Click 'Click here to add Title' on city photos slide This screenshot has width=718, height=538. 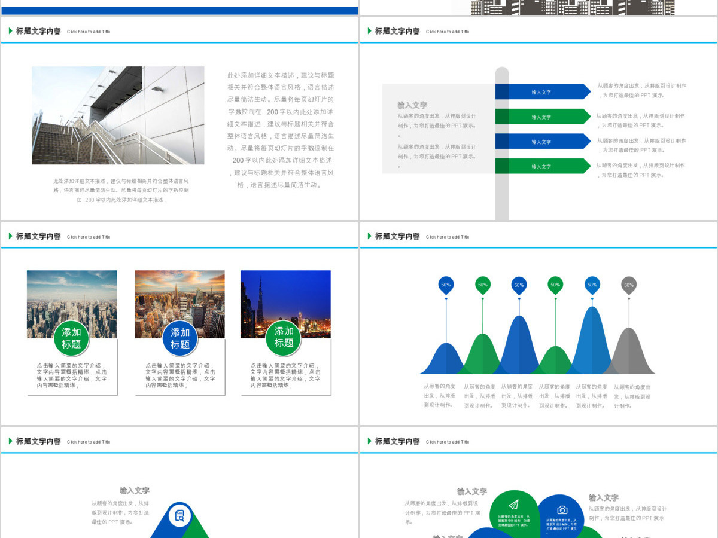point(89,237)
